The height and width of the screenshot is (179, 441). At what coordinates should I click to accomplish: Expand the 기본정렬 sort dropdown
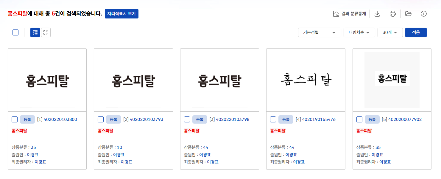tap(319, 32)
